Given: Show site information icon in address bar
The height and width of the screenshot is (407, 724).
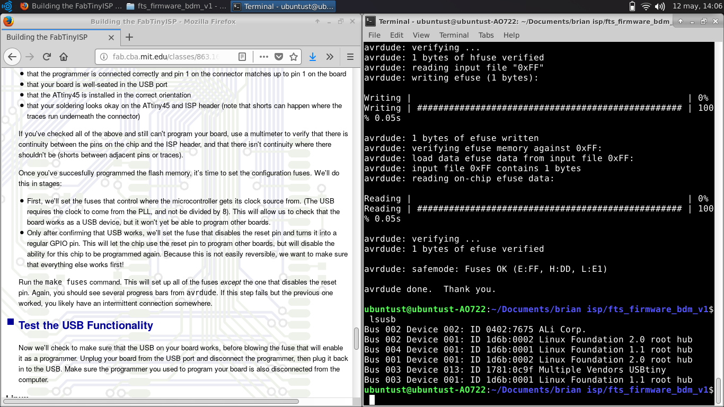Looking at the screenshot, I should coord(104,57).
